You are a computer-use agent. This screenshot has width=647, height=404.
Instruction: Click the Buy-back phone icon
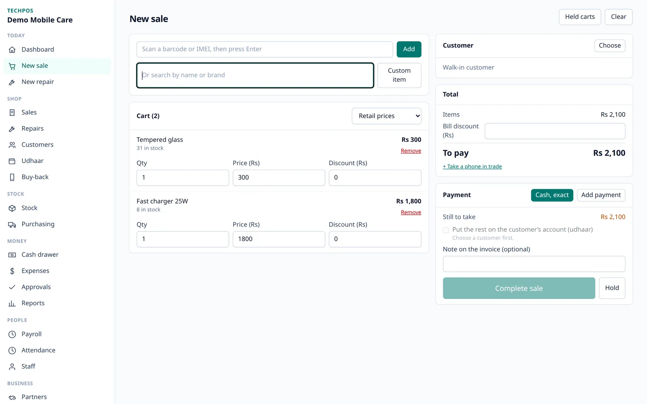pos(12,177)
